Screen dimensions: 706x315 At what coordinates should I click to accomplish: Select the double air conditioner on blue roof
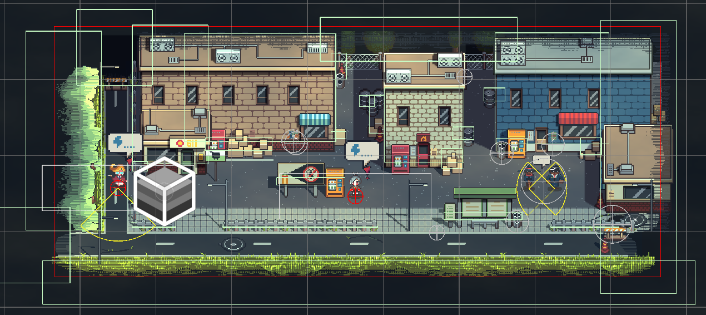pyautogui.click(x=513, y=54)
